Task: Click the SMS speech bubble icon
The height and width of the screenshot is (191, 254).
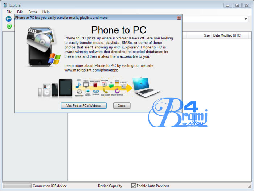Action: 111,86
